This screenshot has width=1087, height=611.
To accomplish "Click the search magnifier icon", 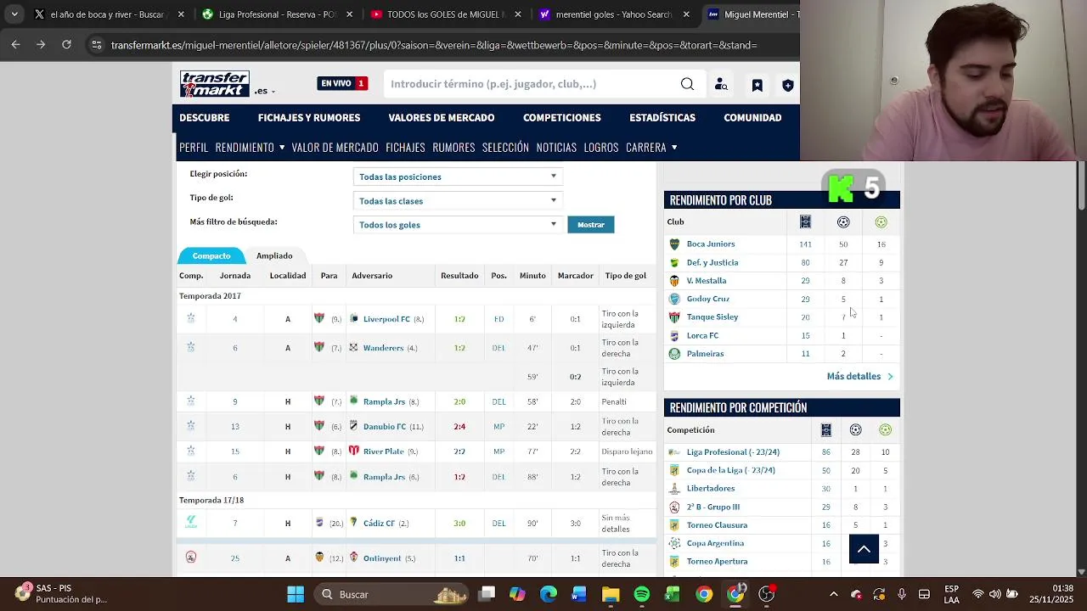I will click(687, 84).
